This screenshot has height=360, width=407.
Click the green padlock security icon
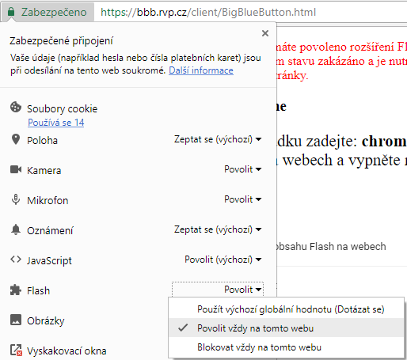(x=11, y=12)
